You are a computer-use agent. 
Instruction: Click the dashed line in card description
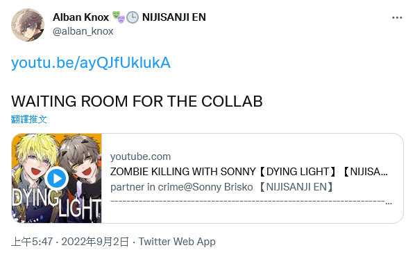click(251, 202)
